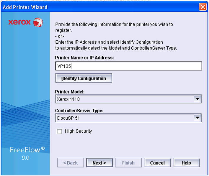The image size is (209, 176).
Task: Enable the High Security checkbox
Action: (x=59, y=131)
